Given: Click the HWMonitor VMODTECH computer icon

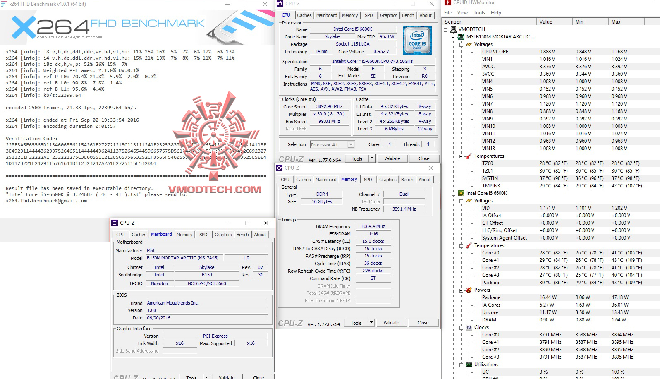Looking at the screenshot, I should click(x=453, y=29).
